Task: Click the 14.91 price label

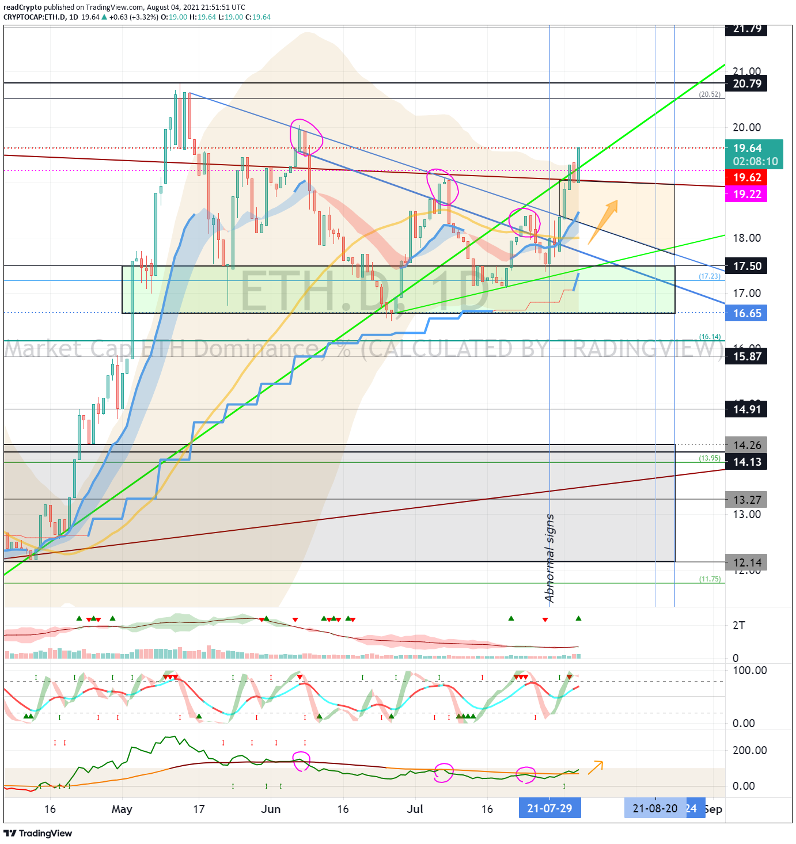Action: (747, 409)
